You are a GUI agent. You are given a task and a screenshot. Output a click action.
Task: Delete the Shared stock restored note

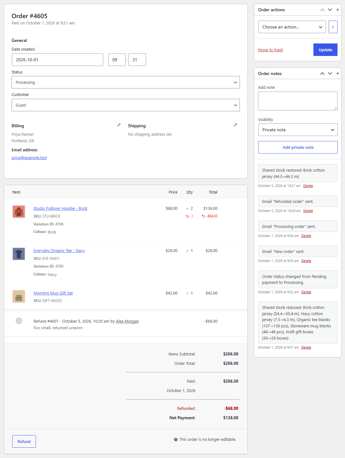point(308,186)
